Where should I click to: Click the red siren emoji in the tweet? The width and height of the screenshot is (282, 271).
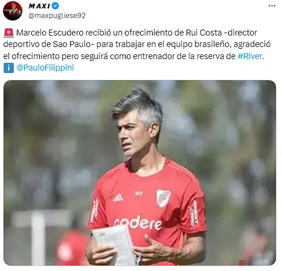(8, 33)
